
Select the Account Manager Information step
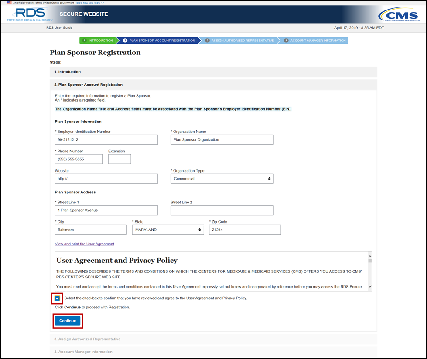[315, 41]
